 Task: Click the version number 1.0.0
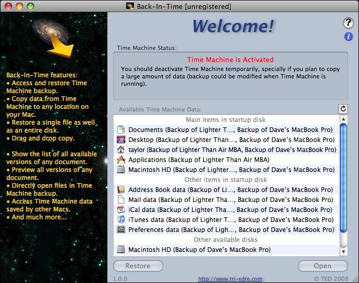tap(120, 279)
